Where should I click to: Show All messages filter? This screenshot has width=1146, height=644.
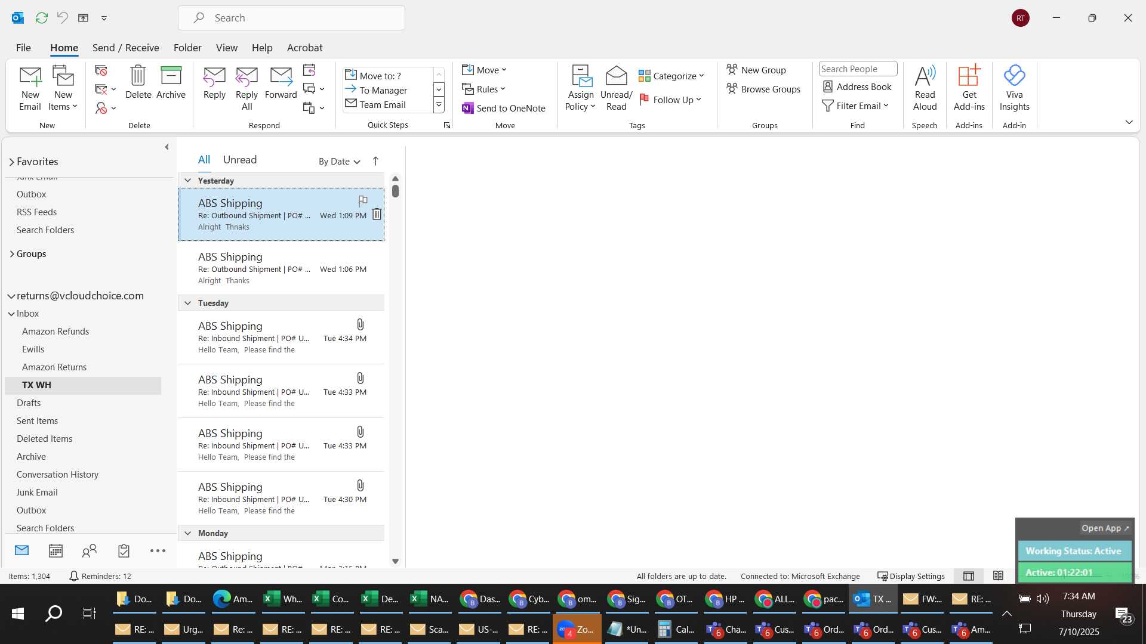pyautogui.click(x=204, y=160)
